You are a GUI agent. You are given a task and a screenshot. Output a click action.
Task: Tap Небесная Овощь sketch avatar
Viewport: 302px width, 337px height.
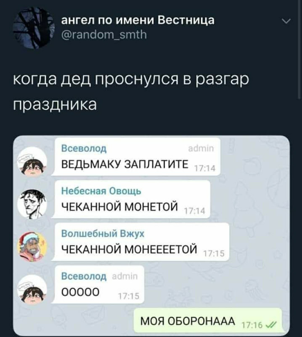(x=33, y=204)
